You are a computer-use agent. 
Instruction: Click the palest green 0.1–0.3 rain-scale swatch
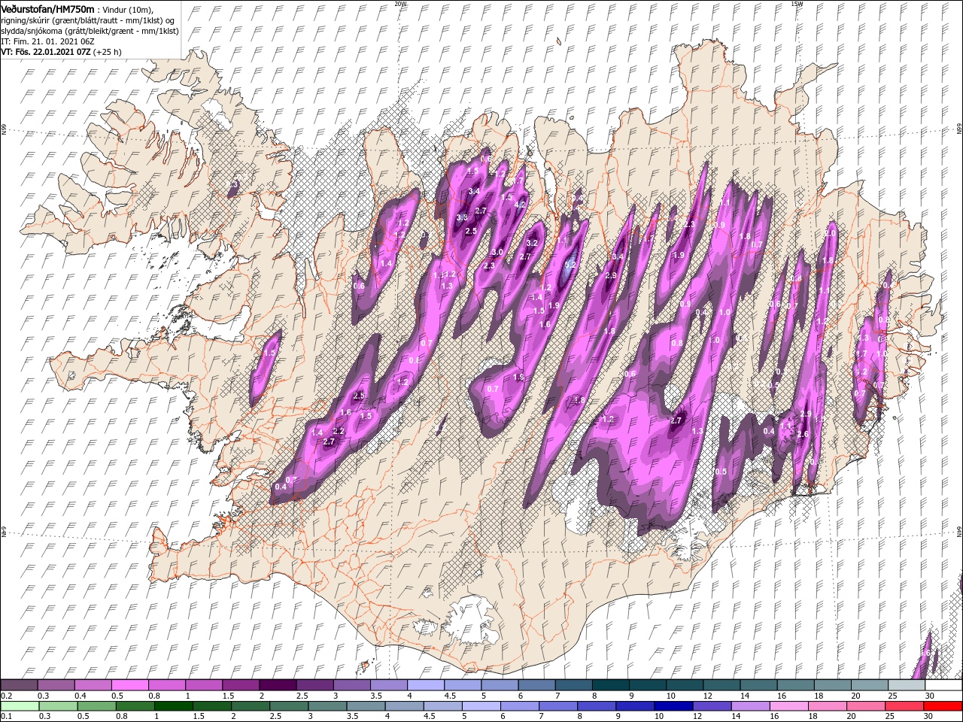19,706
